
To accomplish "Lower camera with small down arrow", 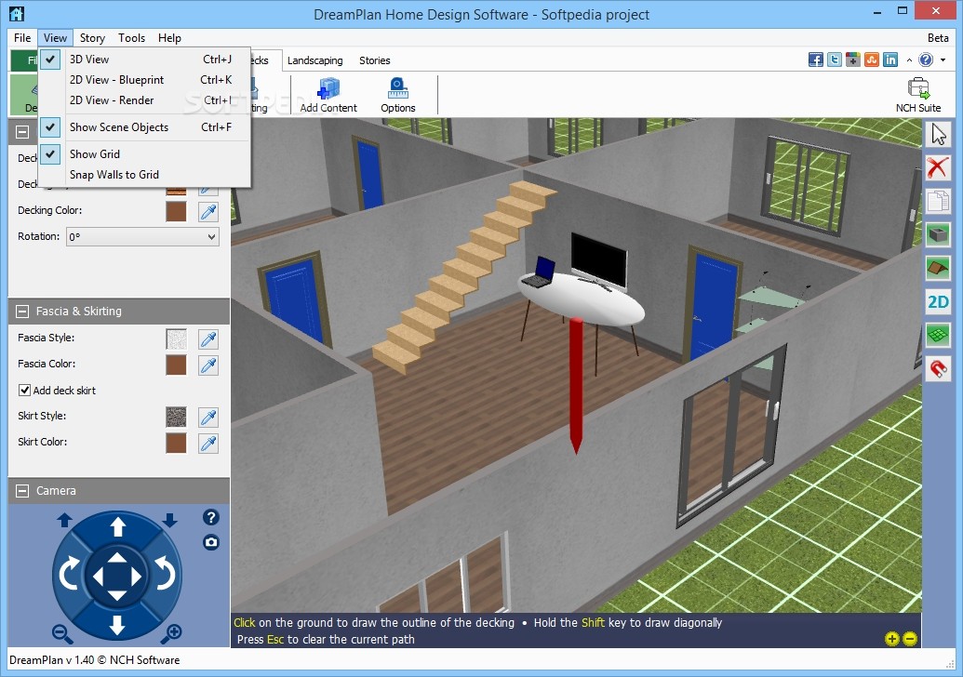I will pos(170,521).
